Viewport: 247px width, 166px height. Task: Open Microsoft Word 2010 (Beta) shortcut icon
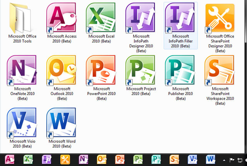tap(61, 123)
